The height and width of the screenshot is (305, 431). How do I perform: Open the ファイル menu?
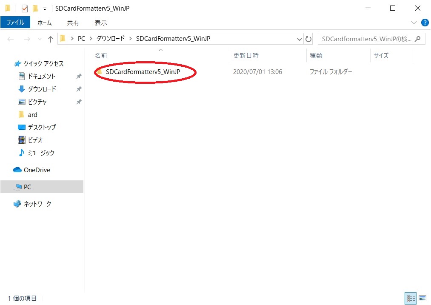click(x=15, y=23)
